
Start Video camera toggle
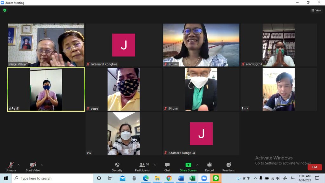33,167
